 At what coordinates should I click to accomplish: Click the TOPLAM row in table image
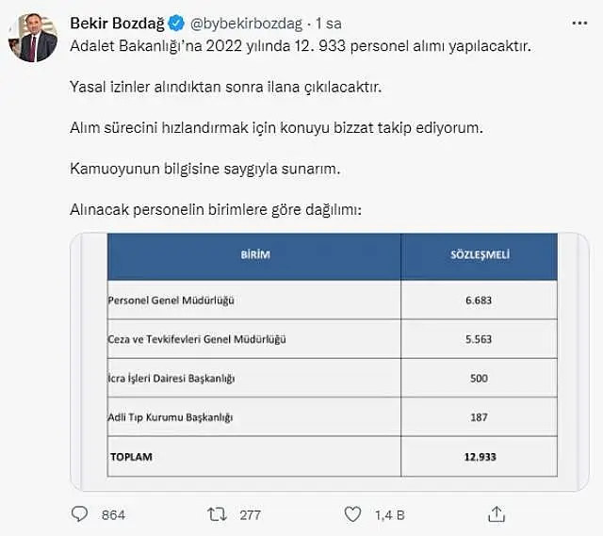(333, 457)
